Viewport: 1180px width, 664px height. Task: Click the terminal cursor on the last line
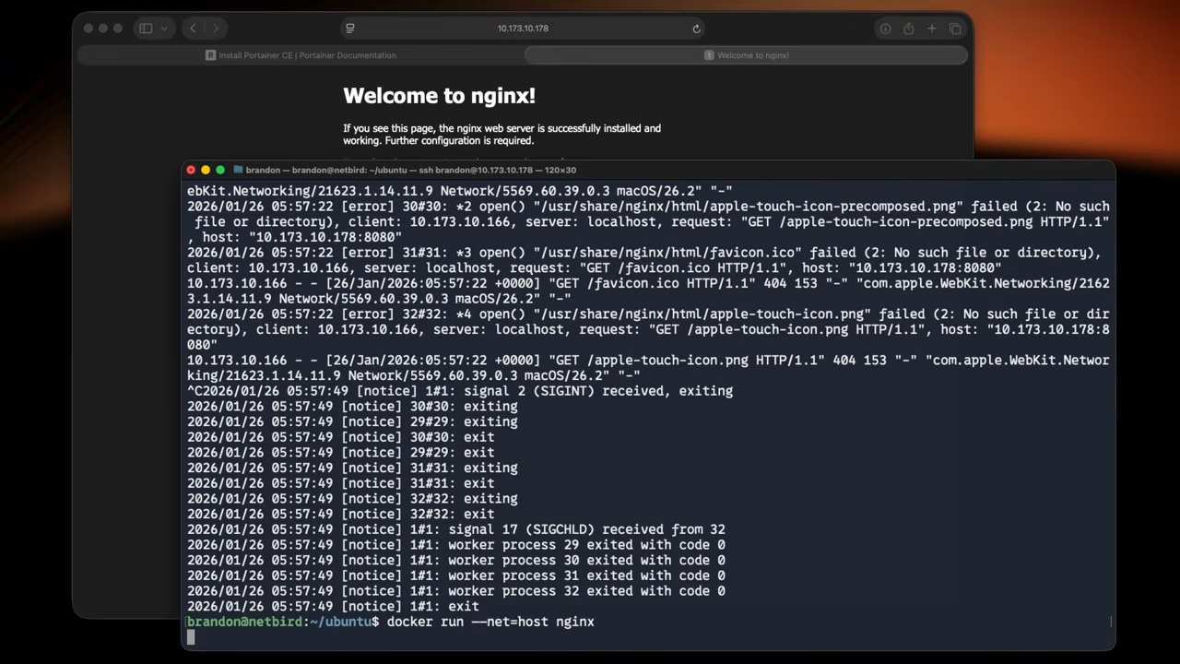pyautogui.click(x=191, y=637)
